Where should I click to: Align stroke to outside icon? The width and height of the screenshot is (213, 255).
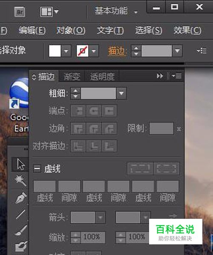click(x=109, y=146)
